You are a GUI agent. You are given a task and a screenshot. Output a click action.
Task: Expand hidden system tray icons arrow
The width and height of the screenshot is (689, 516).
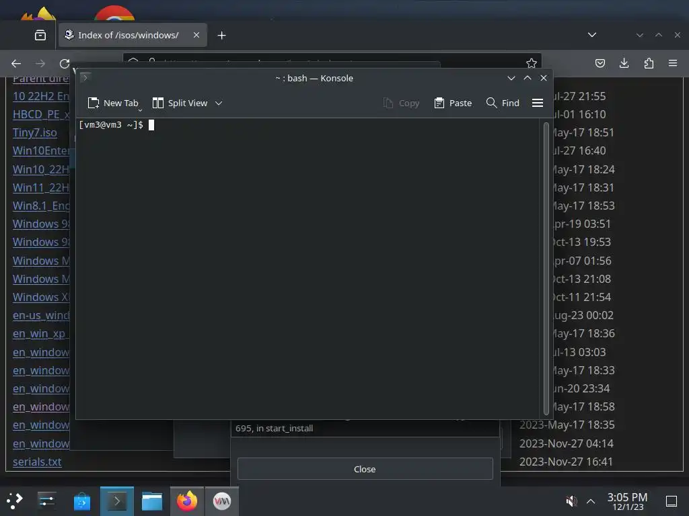pos(591,501)
